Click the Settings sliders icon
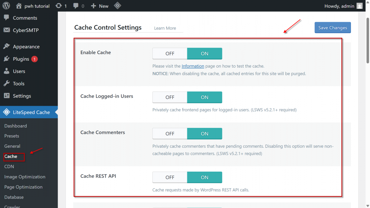This screenshot has height=208, width=370. coord(7,96)
